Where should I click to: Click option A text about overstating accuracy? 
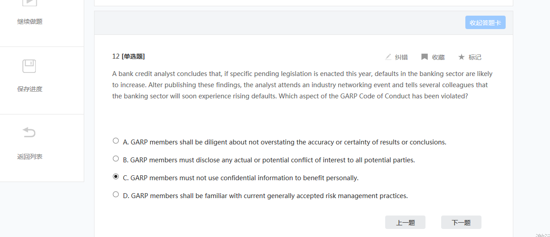pyautogui.click(x=284, y=142)
